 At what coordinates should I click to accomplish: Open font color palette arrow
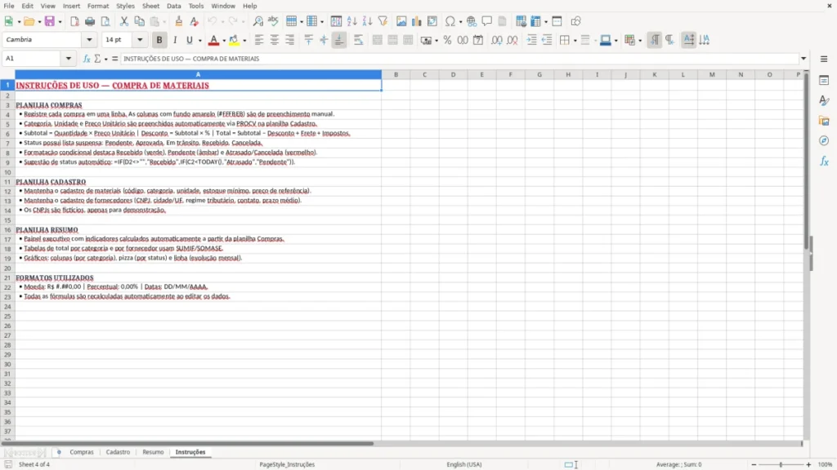(224, 41)
